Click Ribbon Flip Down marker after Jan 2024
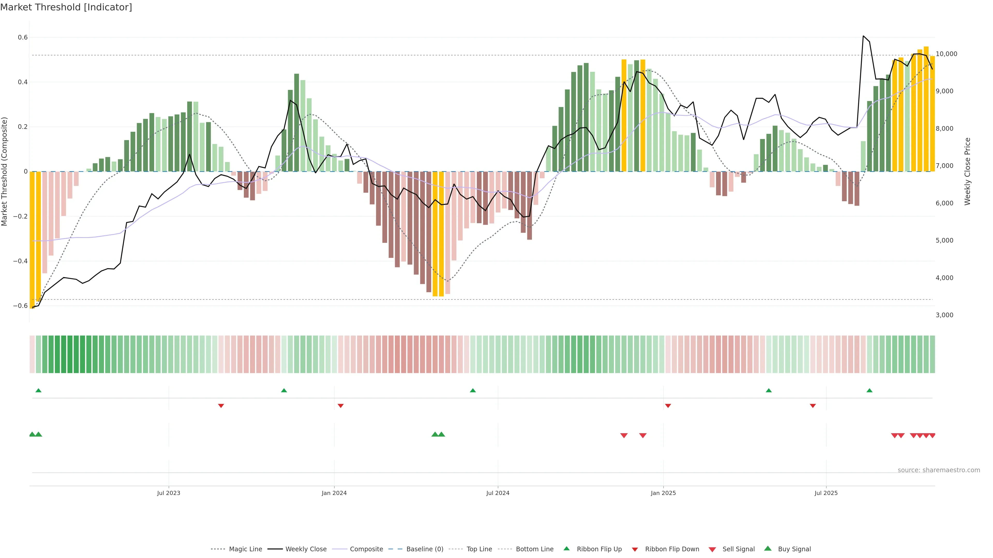The image size is (993, 558). [x=341, y=406]
